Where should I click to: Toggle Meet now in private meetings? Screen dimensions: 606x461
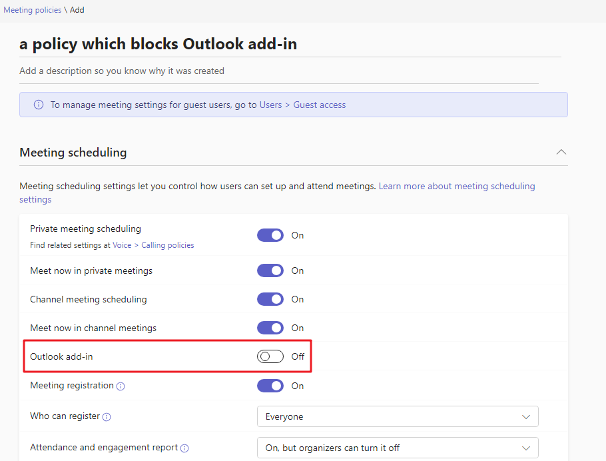pyautogui.click(x=270, y=270)
